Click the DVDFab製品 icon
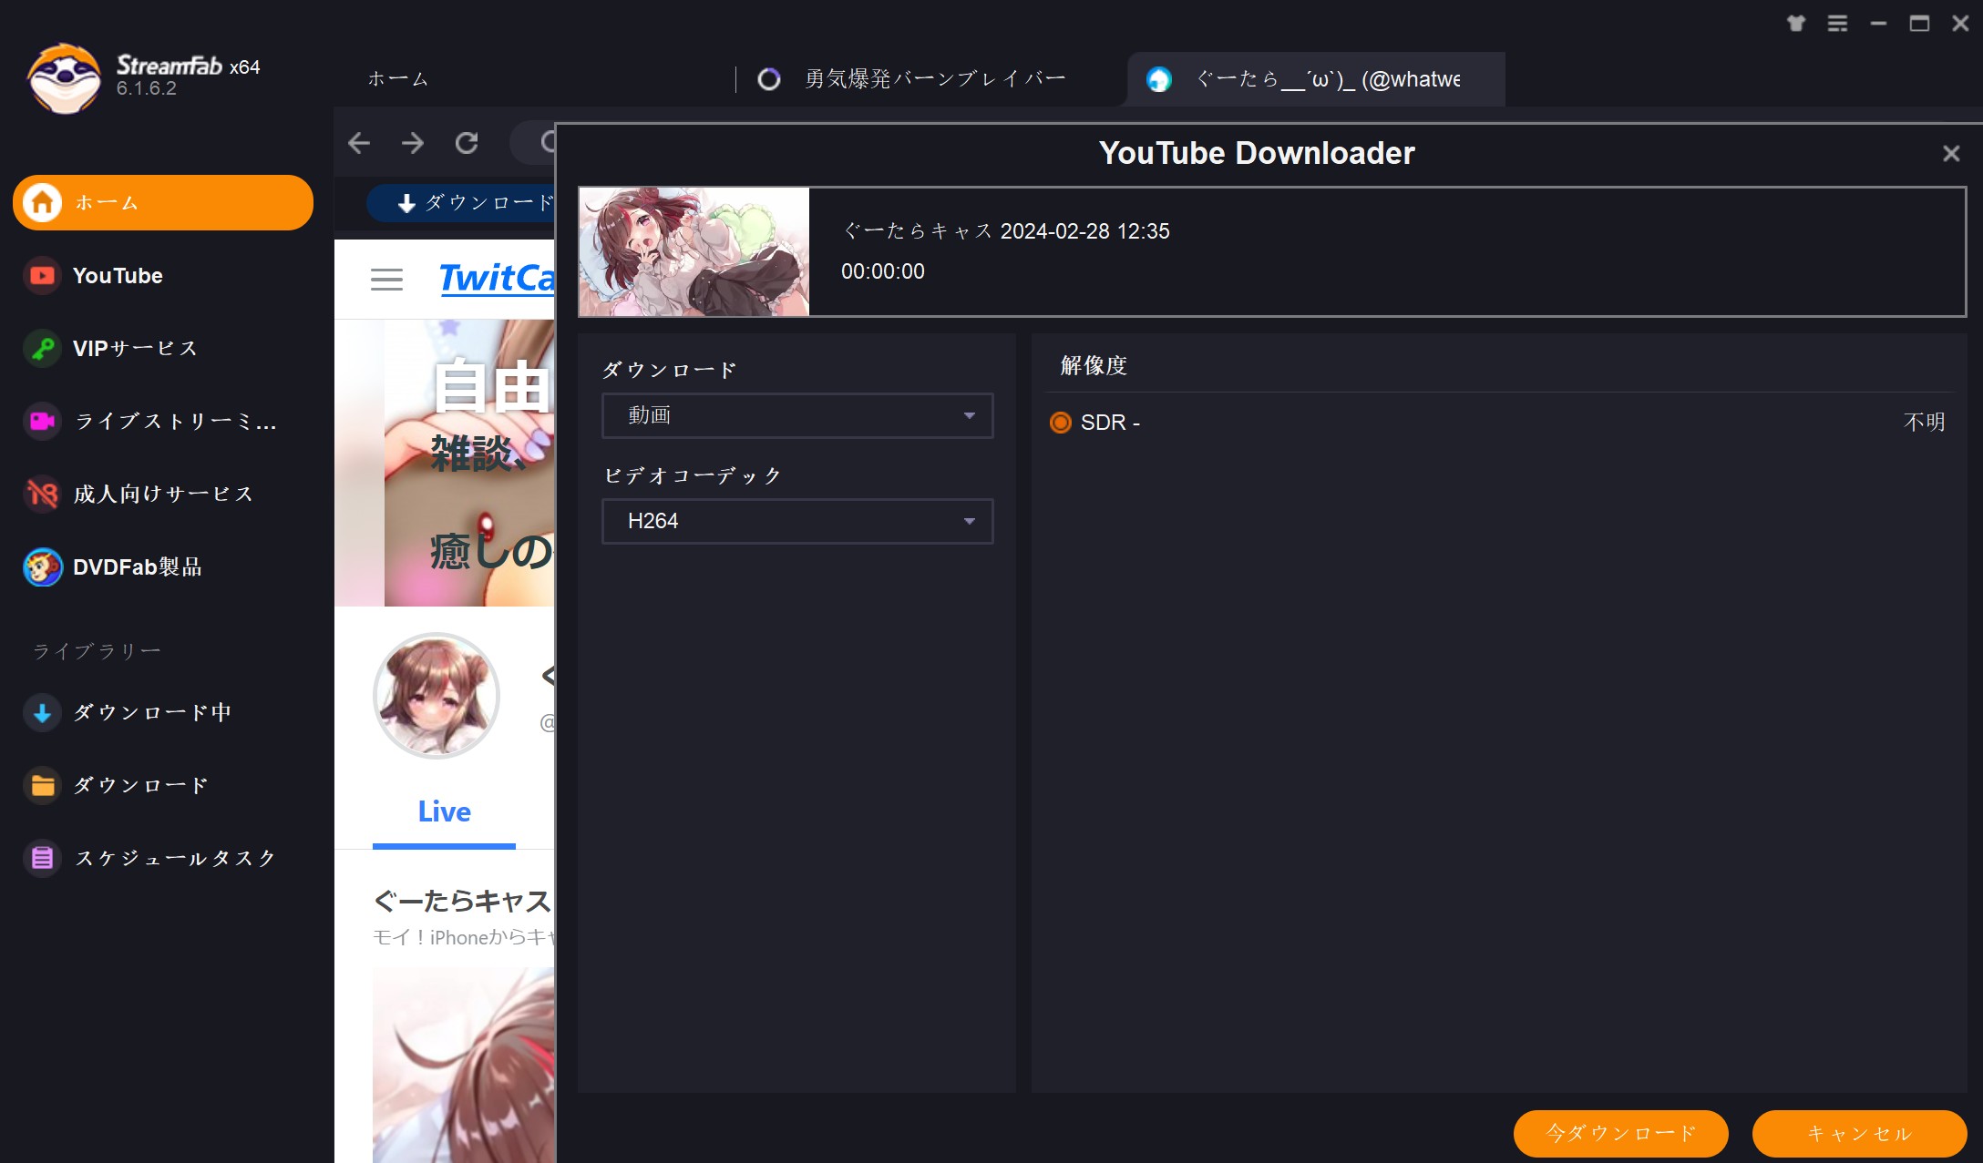Image resolution: width=1983 pixels, height=1163 pixels. click(x=42, y=566)
